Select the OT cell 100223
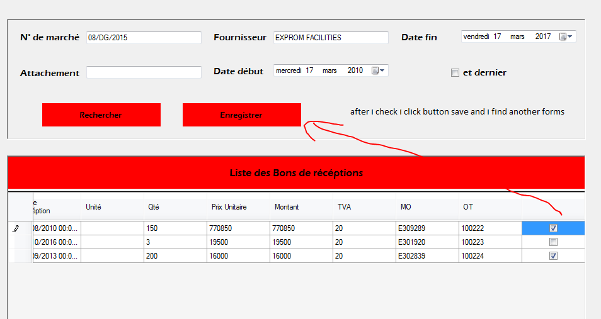Image resolution: width=601 pixels, height=319 pixels. pyautogui.click(x=490, y=242)
